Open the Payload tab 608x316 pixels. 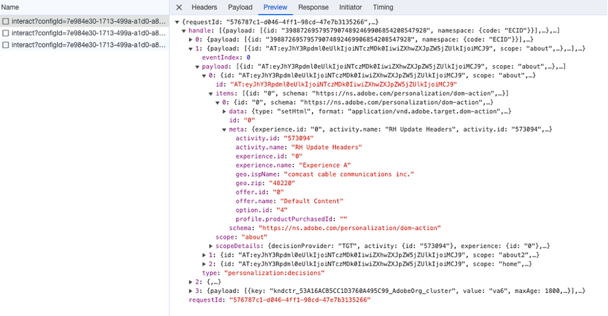(240, 7)
